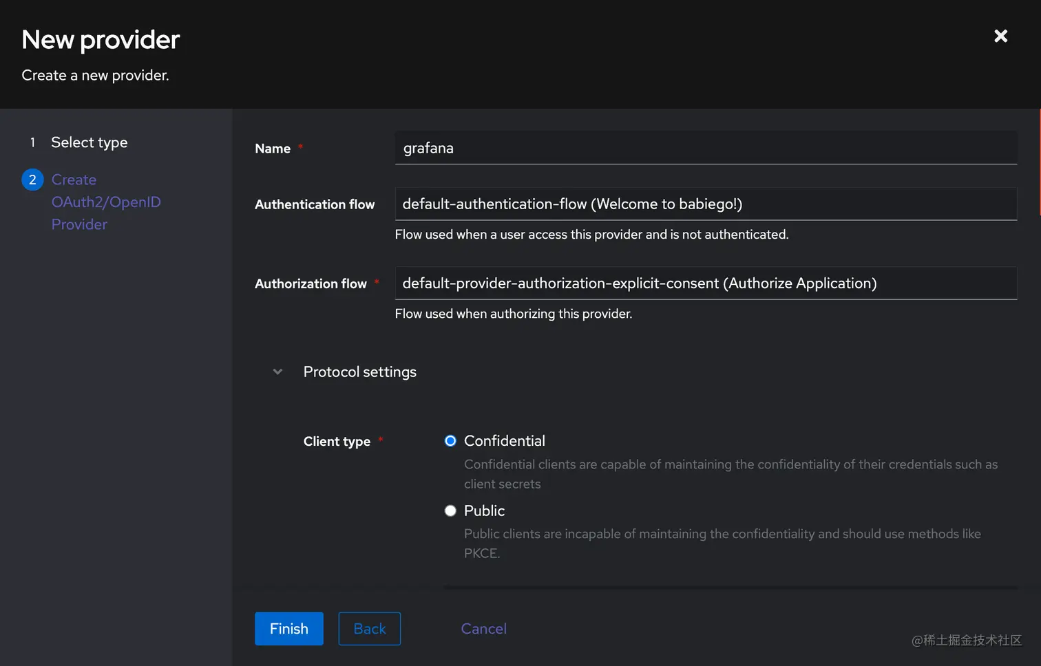Screen dimensions: 1041x666
Task: Go to the Select type step
Action: pos(89,142)
